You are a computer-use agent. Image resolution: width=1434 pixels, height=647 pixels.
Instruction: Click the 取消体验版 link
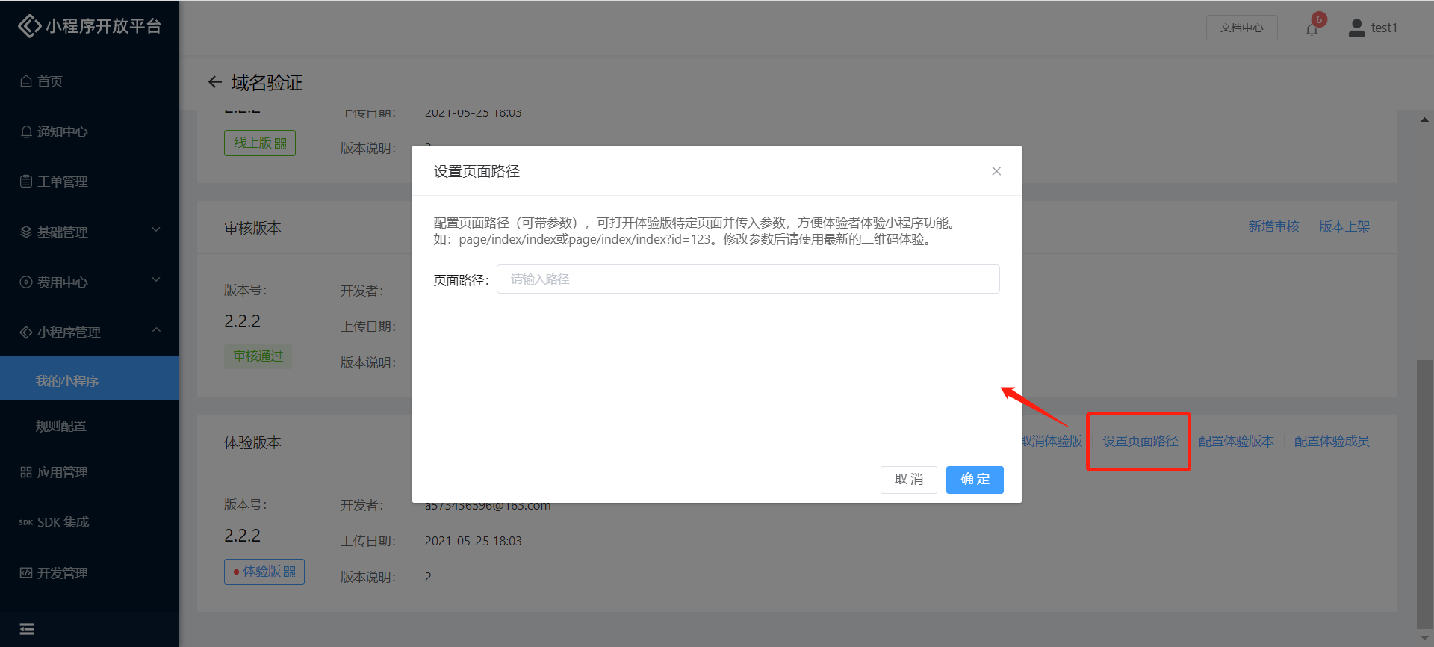(1052, 441)
